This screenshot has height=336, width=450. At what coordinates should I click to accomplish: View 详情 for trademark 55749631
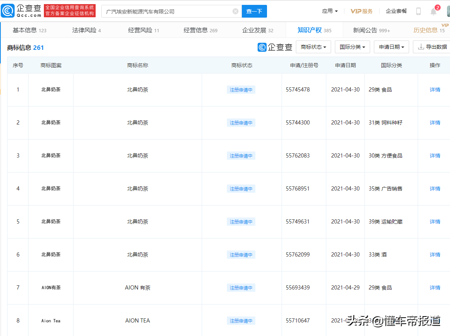click(435, 222)
